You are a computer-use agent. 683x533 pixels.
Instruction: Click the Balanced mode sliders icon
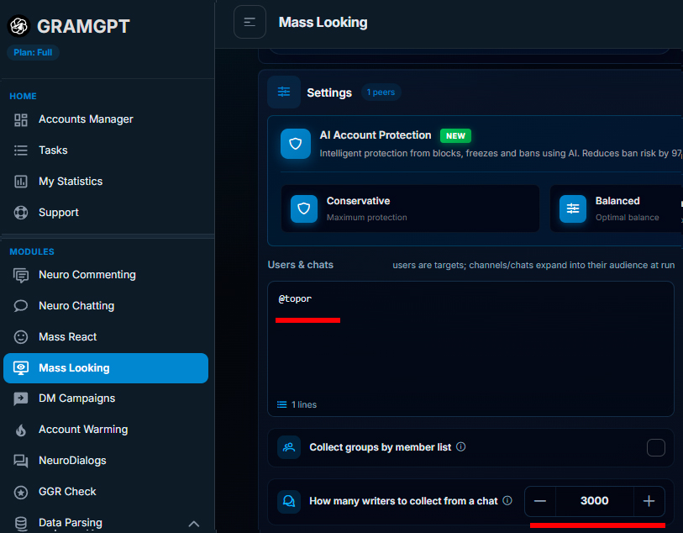coord(573,208)
